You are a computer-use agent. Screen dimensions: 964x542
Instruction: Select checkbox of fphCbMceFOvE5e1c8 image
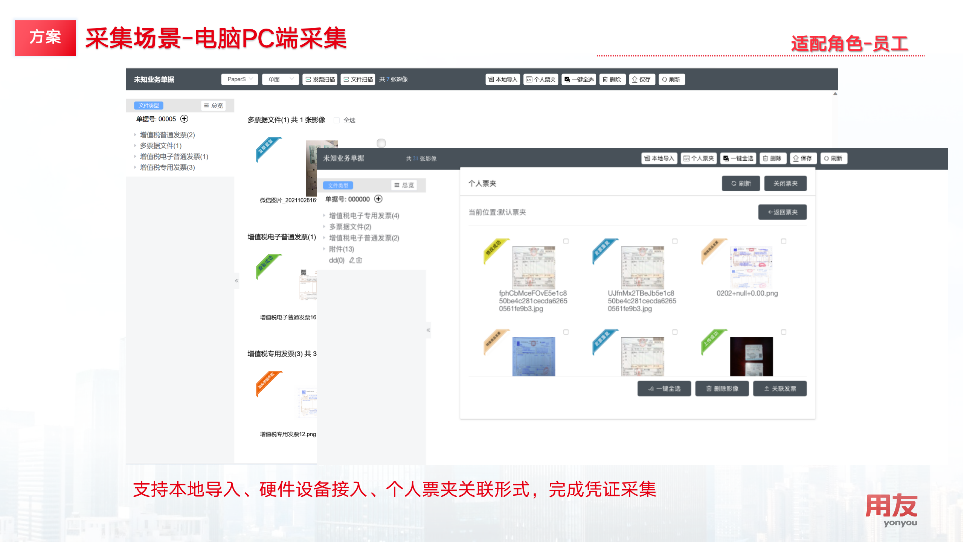tap(566, 241)
